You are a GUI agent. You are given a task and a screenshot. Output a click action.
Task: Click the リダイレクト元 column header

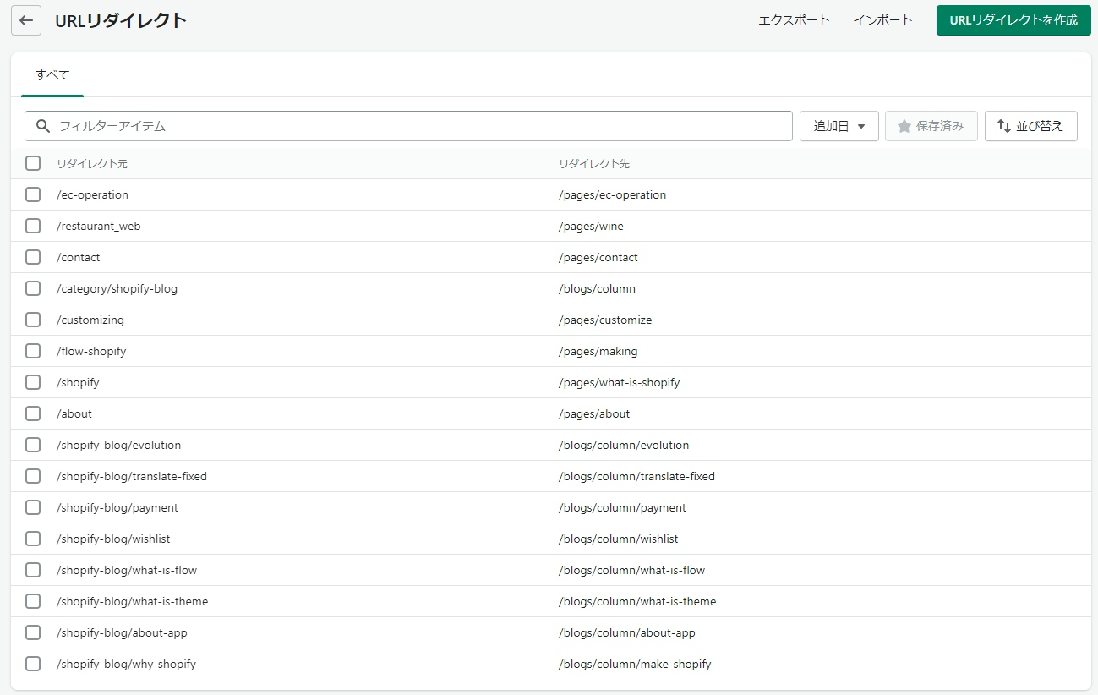[92, 163]
